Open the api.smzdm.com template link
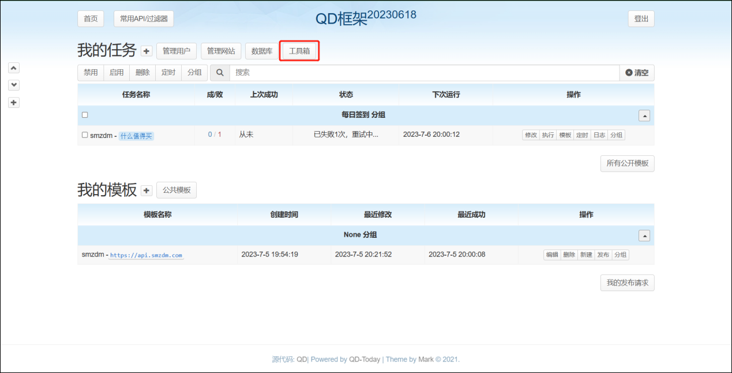 (x=146, y=255)
